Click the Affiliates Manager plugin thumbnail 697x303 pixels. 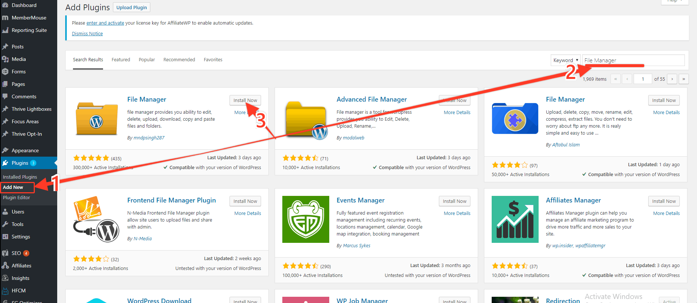tap(515, 219)
